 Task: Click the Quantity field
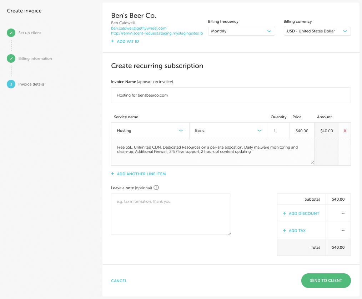278,131
